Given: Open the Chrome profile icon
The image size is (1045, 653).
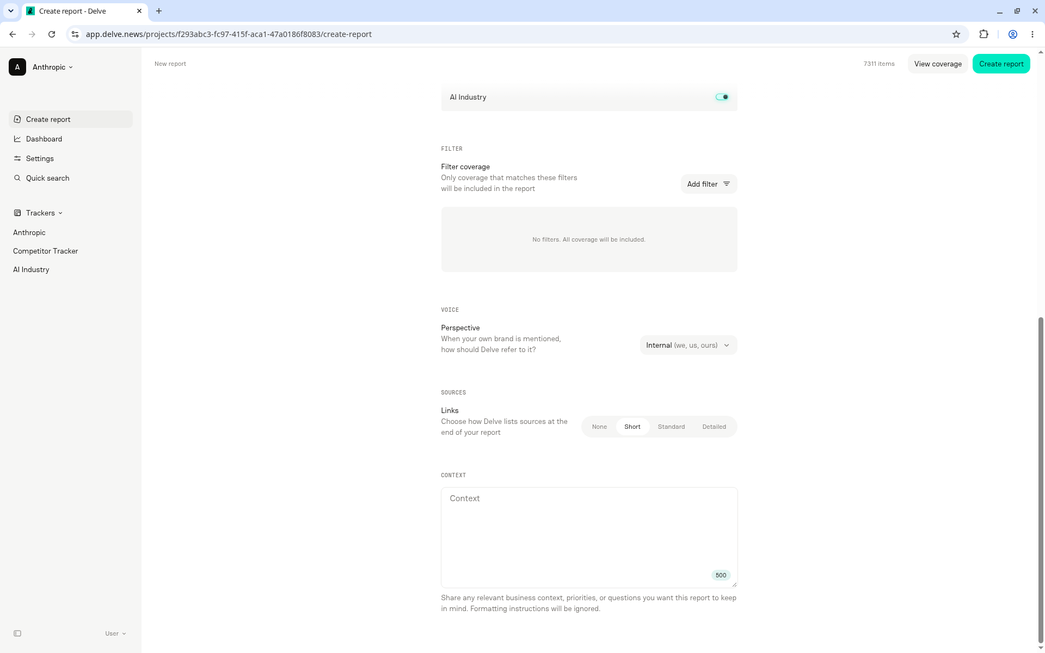Looking at the screenshot, I should (1013, 34).
